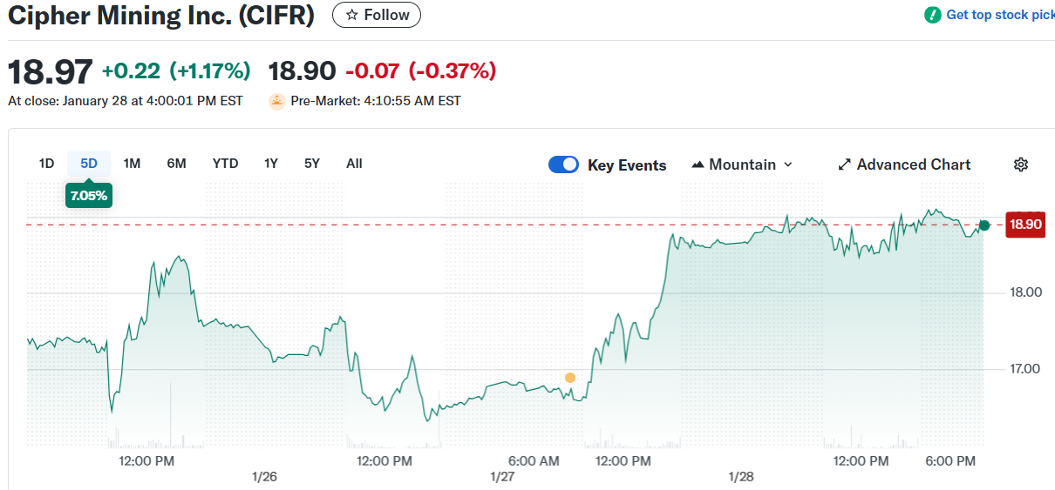The height and width of the screenshot is (490, 1055).
Task: Expand the Mountain chart type dropdown
Action: (x=788, y=164)
